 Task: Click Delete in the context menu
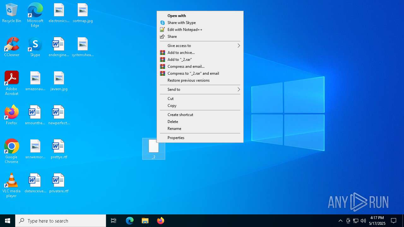200,122
